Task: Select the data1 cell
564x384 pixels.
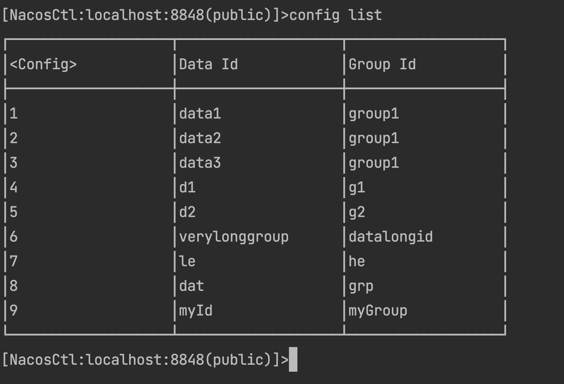Action: pos(200,114)
